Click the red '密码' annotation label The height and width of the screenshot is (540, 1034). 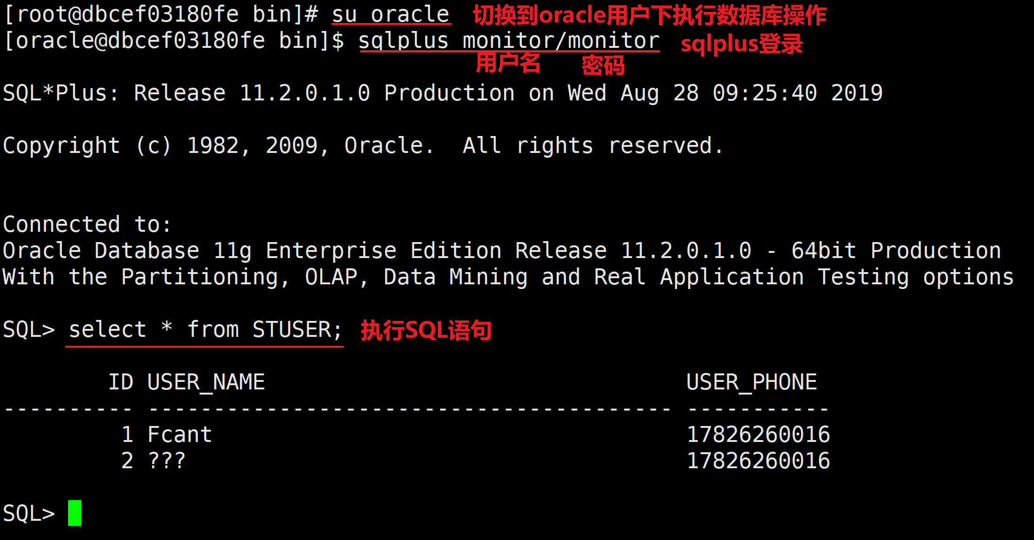click(603, 65)
